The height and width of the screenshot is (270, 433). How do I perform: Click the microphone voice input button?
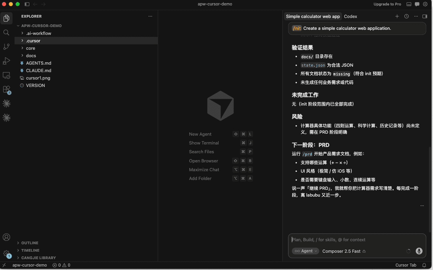pos(419,251)
